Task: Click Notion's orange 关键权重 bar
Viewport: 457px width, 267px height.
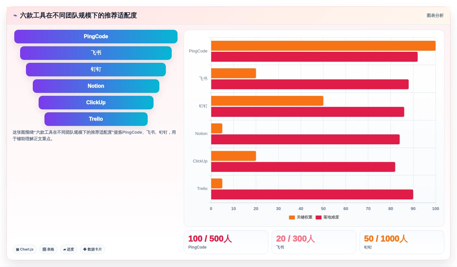Action: click(x=216, y=128)
